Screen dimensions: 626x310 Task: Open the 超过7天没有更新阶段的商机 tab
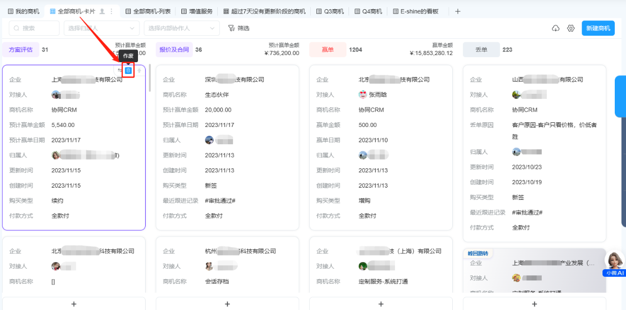(264, 11)
